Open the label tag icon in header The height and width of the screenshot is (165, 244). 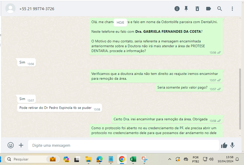[x=208, y=9]
